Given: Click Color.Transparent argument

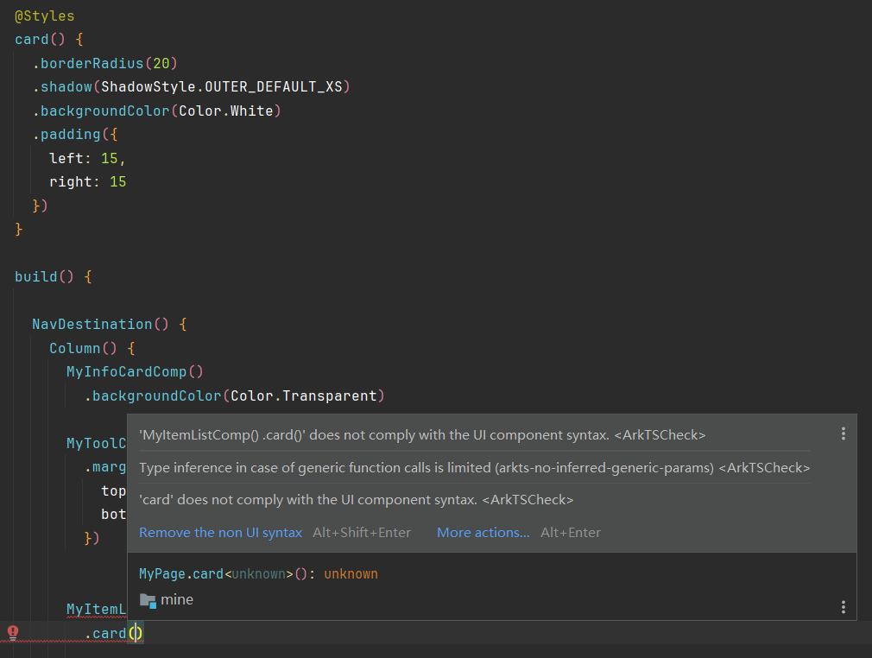Looking at the screenshot, I should 304,395.
